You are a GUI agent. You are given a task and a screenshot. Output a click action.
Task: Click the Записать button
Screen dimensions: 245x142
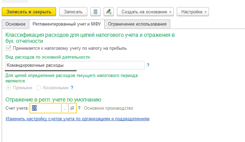coord(73,12)
